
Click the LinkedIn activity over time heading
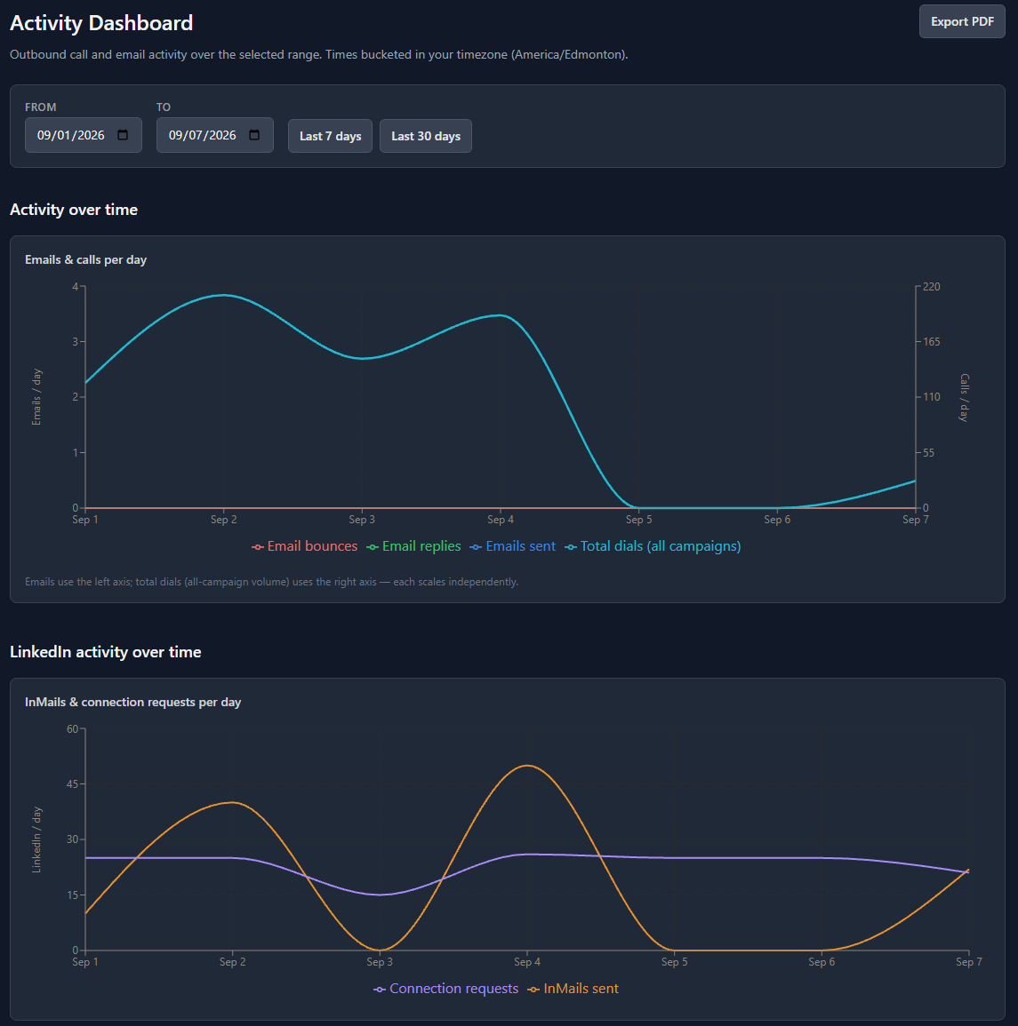coord(106,652)
